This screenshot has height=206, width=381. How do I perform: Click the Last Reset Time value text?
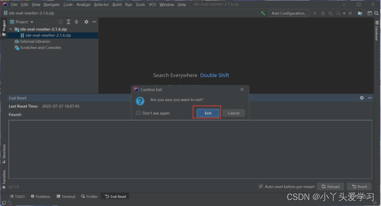coord(61,106)
